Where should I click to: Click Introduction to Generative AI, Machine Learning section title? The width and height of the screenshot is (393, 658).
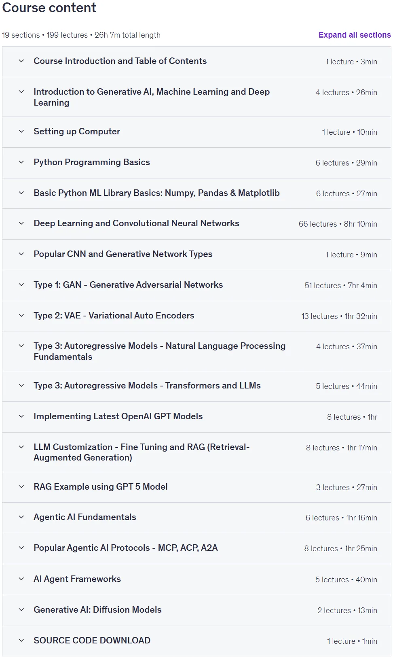pos(152,97)
